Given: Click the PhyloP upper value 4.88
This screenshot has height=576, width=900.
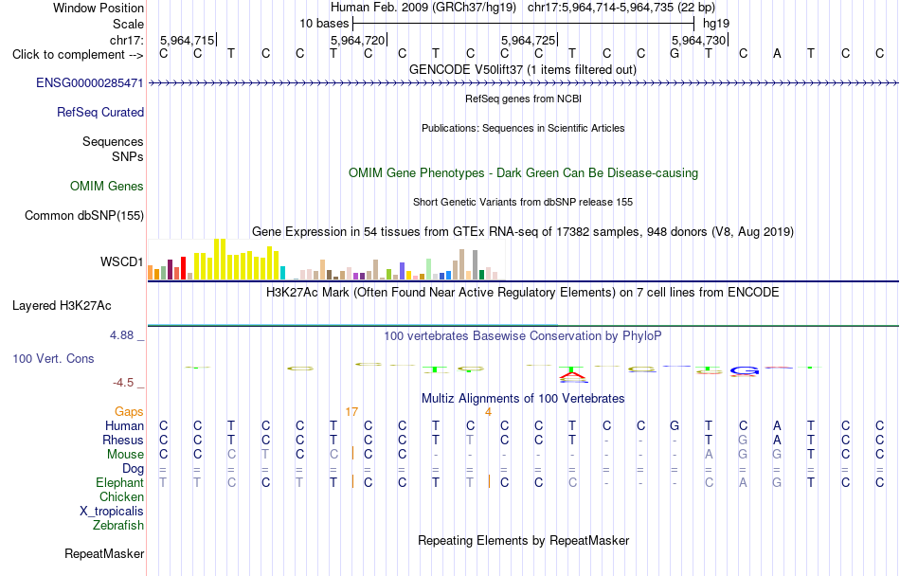Looking at the screenshot, I should point(121,335).
